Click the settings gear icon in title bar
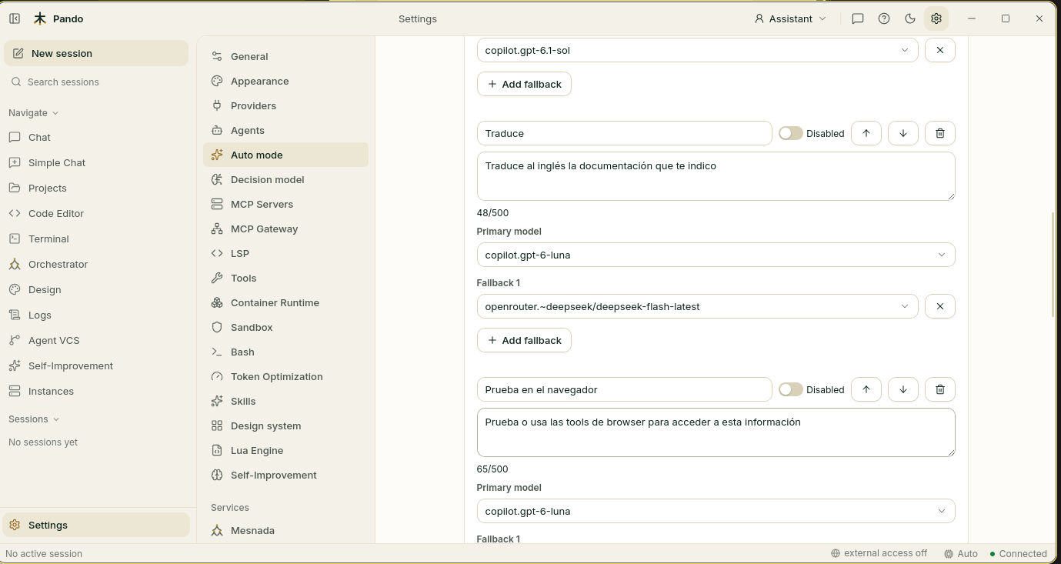This screenshot has width=1061, height=564. pos(936,18)
